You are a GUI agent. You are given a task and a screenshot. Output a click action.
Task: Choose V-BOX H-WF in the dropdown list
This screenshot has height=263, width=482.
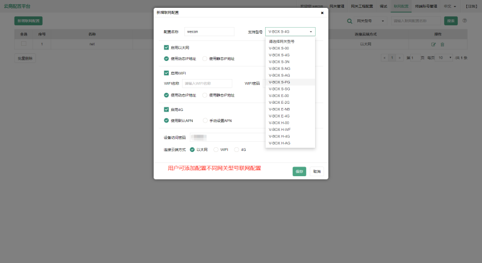tap(280, 129)
